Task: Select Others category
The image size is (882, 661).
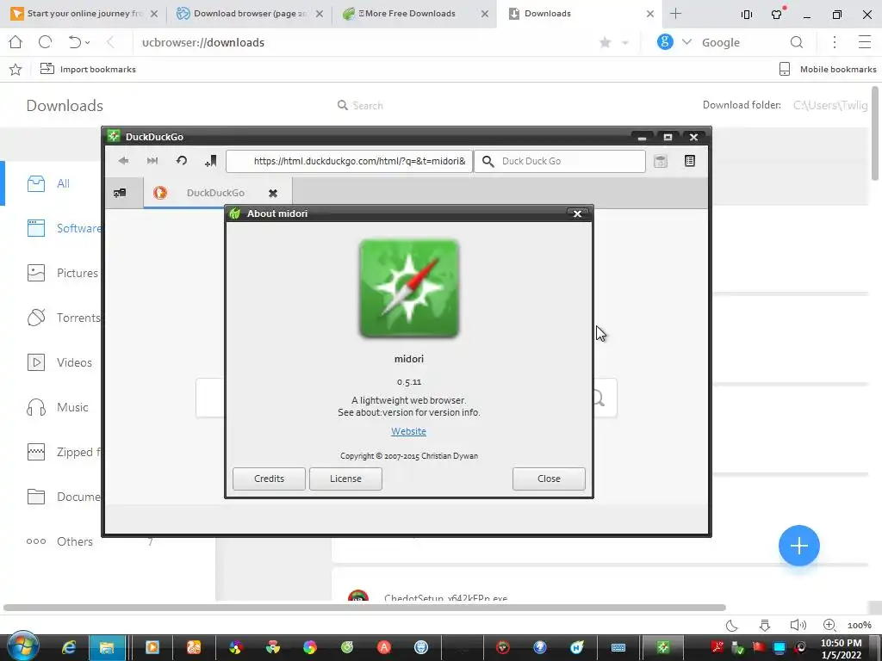Action: [x=75, y=542]
